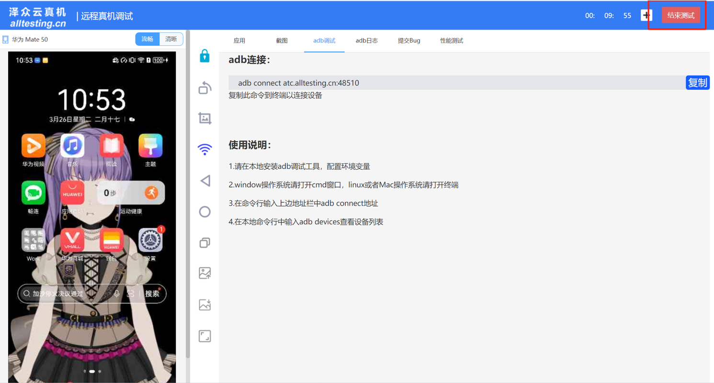Click the upload image icon

tap(205, 273)
